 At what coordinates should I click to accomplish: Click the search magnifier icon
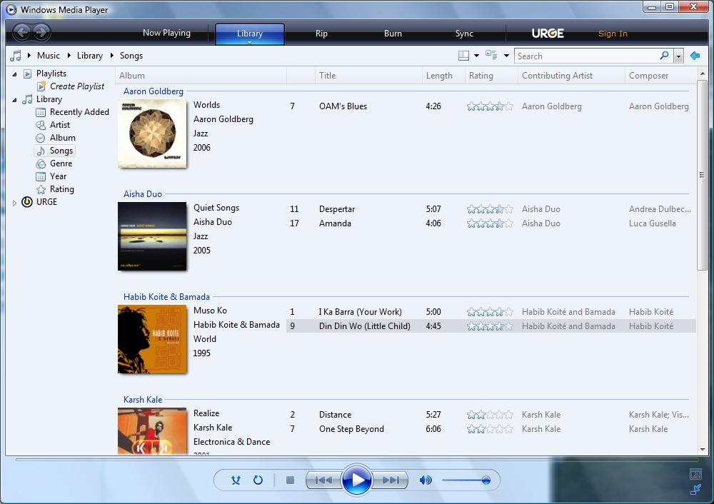pyautogui.click(x=664, y=56)
